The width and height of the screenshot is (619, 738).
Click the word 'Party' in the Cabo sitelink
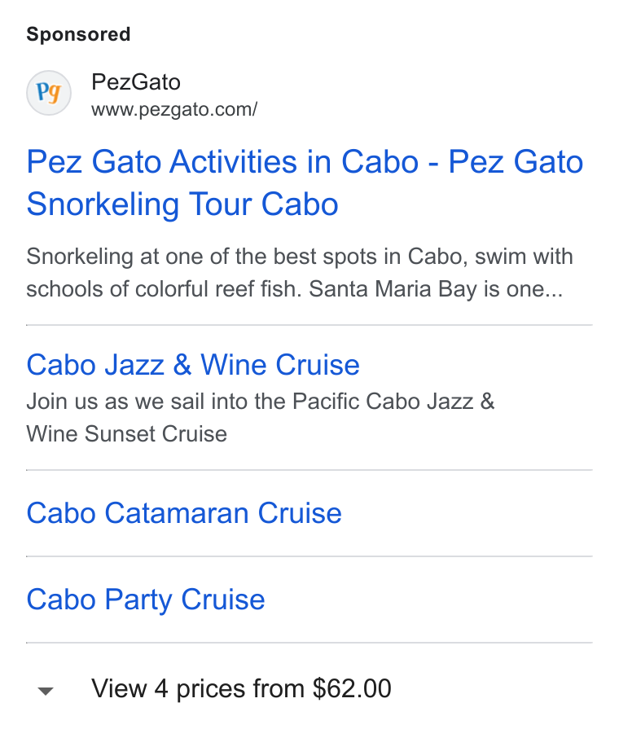(138, 600)
